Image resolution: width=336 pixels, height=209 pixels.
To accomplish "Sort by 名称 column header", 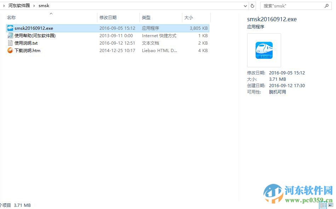I will point(11,18).
